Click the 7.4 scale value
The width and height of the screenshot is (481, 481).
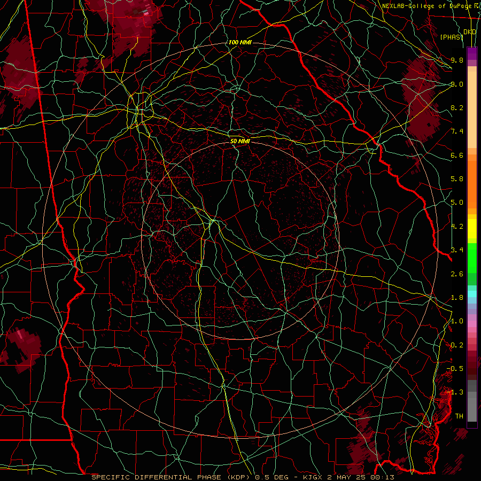(457, 131)
